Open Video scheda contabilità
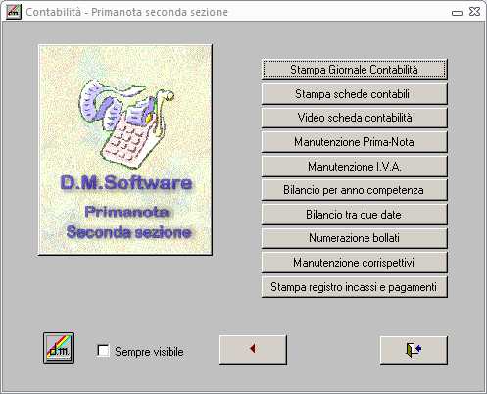Image resolution: width=487 pixels, height=394 pixels. (354, 118)
